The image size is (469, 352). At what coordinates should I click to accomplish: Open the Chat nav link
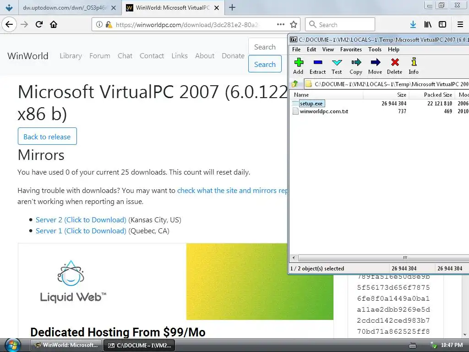125,55
